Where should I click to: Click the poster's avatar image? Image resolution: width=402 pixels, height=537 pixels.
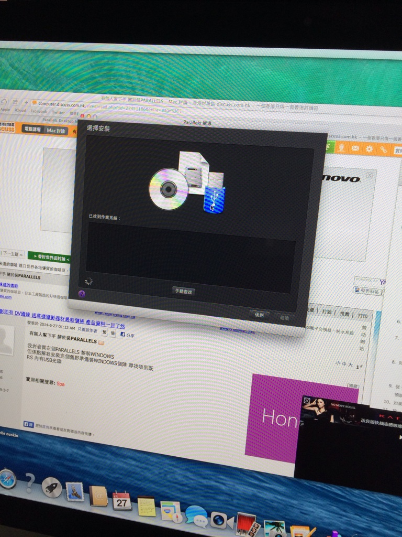point(6,340)
